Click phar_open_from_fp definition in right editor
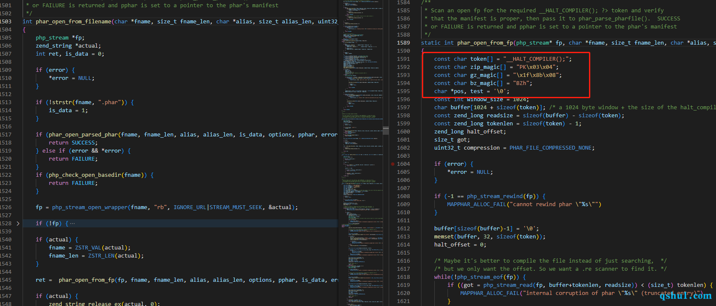The height and width of the screenshot is (306, 716). point(485,42)
